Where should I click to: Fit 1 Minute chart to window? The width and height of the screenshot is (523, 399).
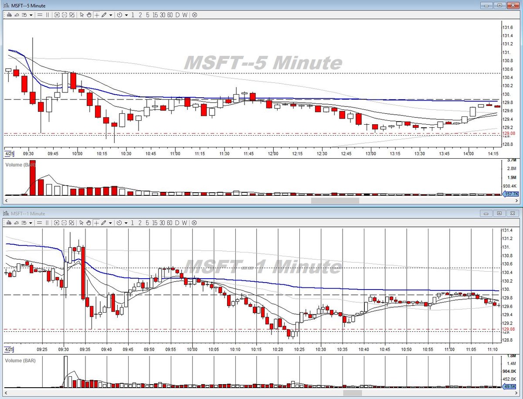[x=72, y=222]
